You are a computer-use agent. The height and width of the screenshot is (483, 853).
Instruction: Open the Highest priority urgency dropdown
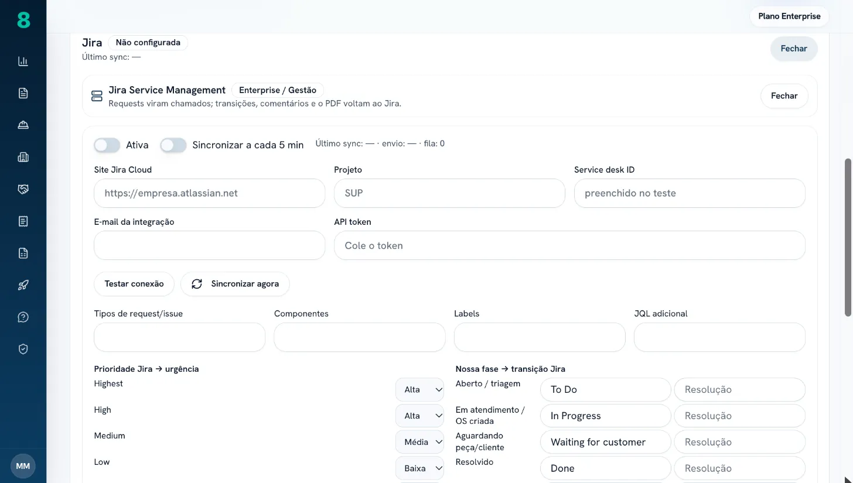[419, 389]
